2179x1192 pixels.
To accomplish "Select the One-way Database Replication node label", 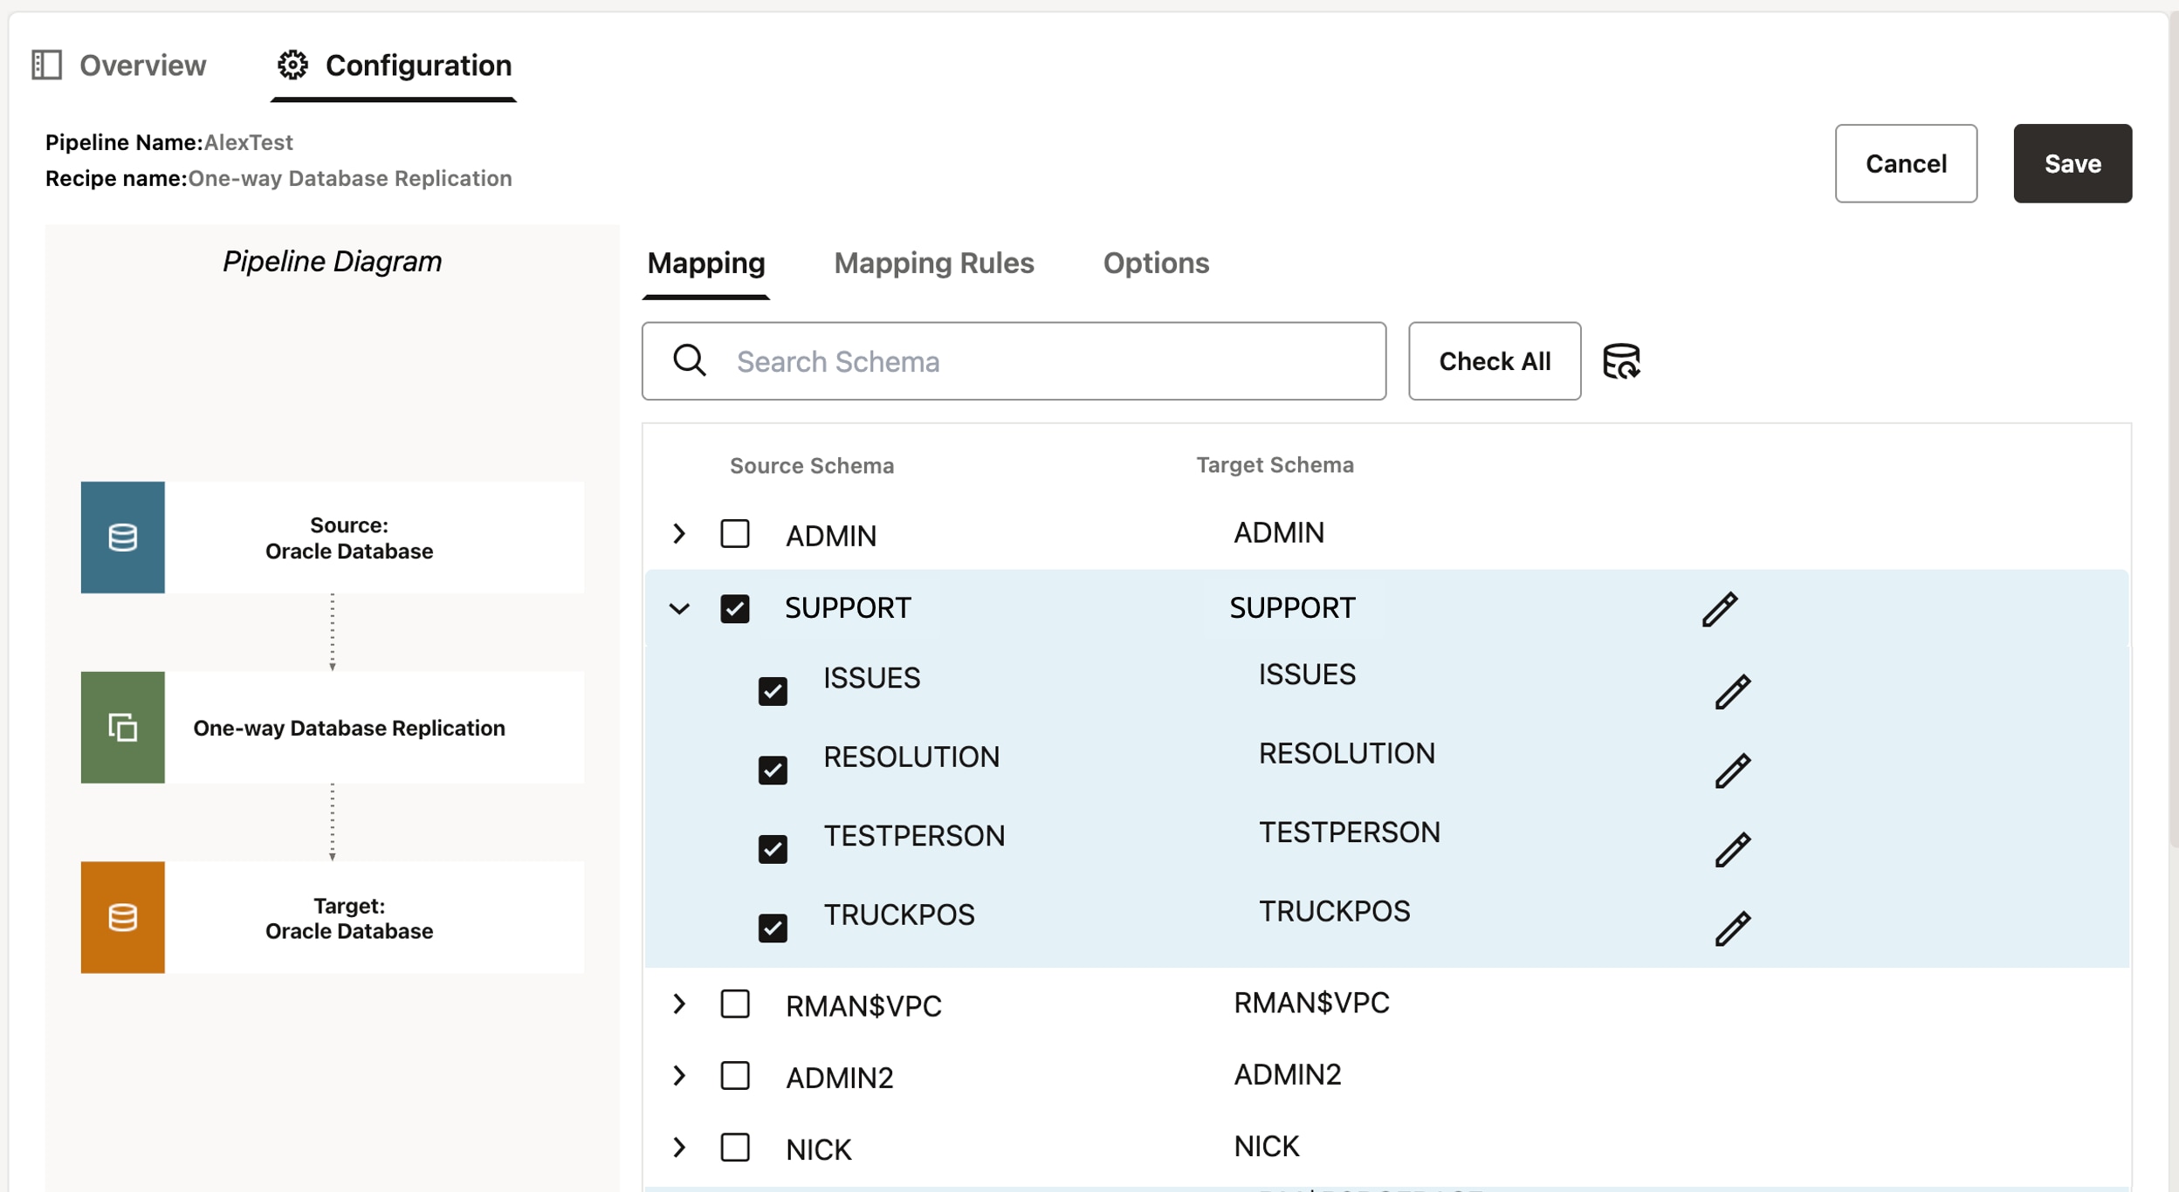I will tap(349, 728).
